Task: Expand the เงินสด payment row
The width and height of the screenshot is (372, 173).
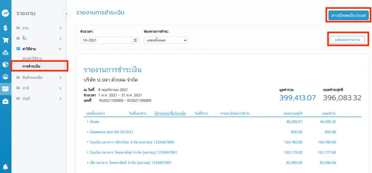Action: pyautogui.click(x=93, y=122)
